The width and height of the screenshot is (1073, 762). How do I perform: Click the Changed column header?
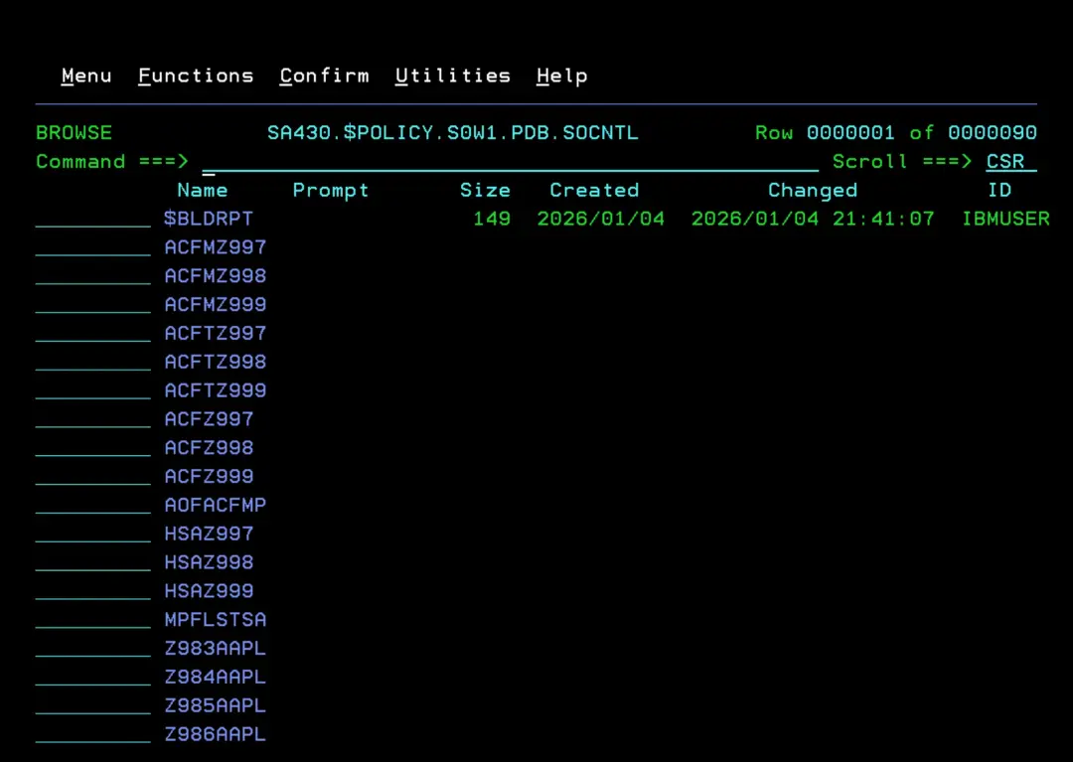pos(813,190)
